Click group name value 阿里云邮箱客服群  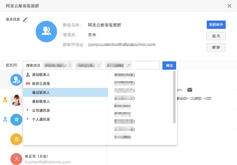105,25
